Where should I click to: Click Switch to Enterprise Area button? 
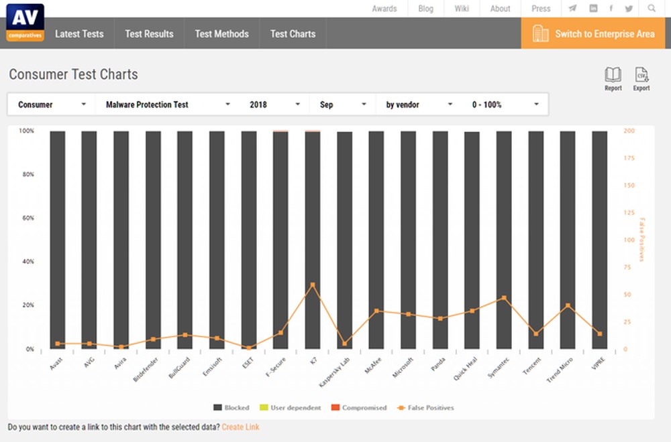[594, 33]
